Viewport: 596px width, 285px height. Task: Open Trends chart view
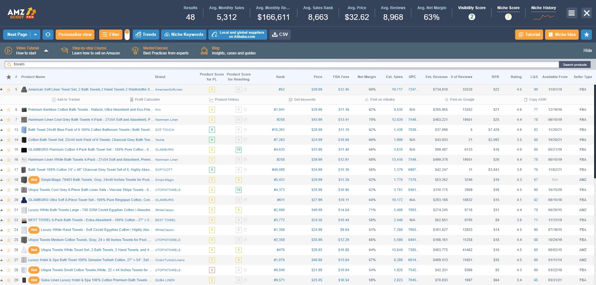[x=146, y=35]
